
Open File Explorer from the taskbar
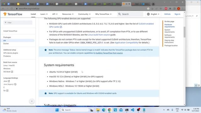[x=98, y=110]
